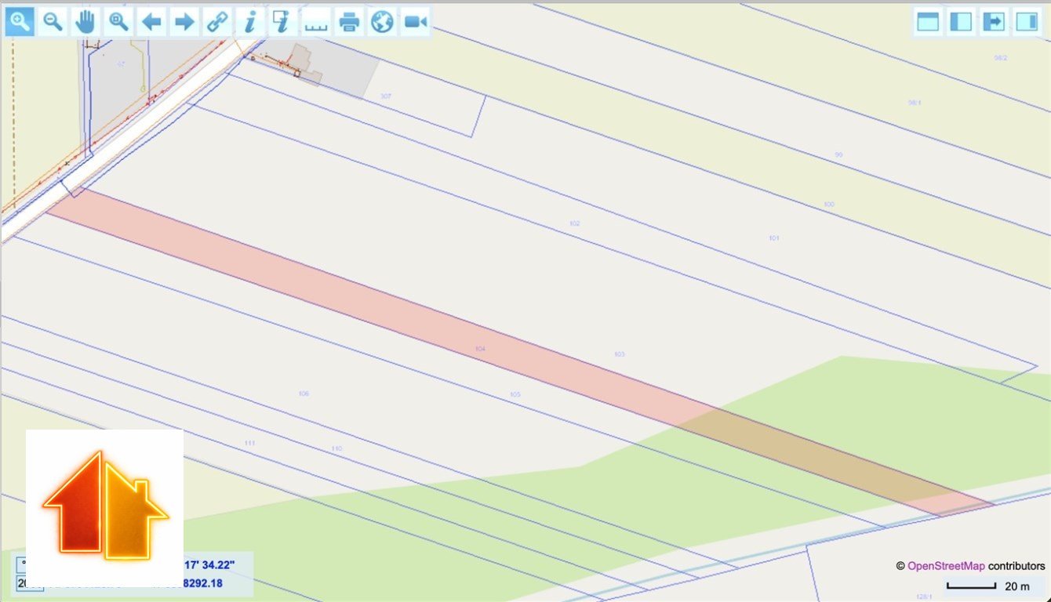The height and width of the screenshot is (602, 1051).
Task: Toggle the left side panel
Action: click(x=961, y=22)
